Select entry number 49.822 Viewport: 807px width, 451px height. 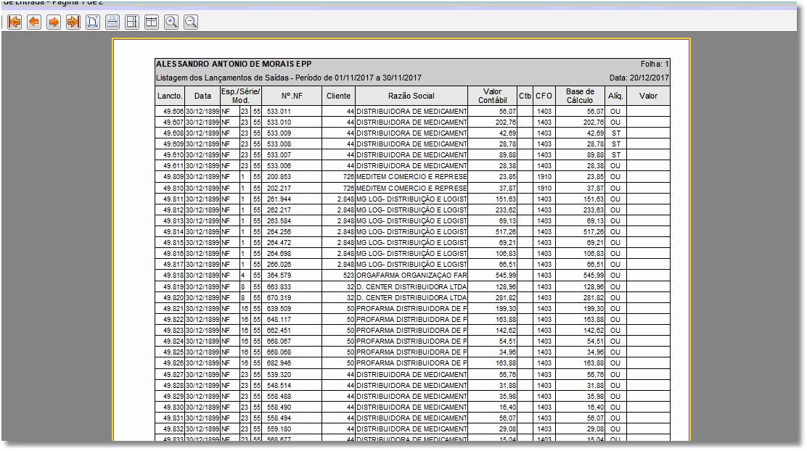[x=173, y=319]
